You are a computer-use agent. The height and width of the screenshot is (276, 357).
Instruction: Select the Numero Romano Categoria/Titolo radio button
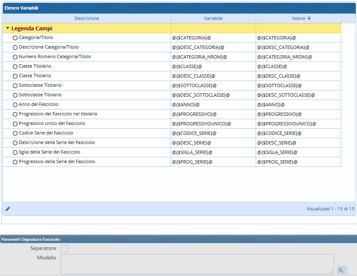[15, 57]
